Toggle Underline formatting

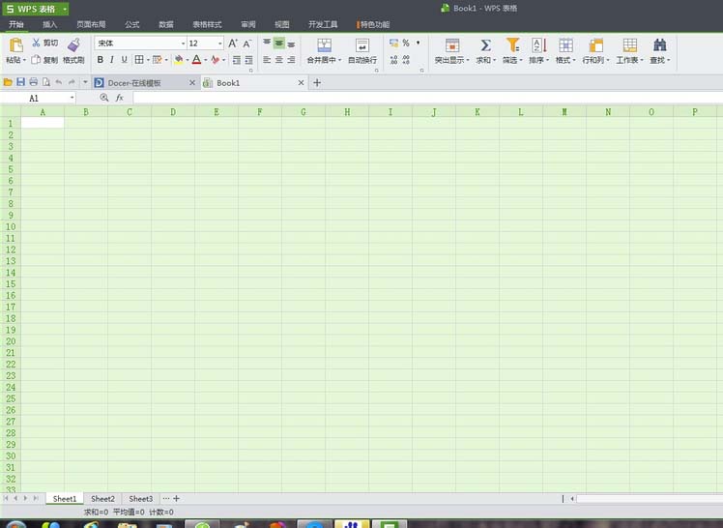pyautogui.click(x=124, y=60)
